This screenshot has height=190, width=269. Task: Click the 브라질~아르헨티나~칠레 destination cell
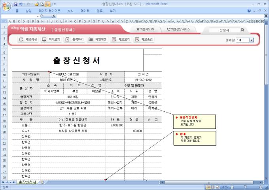73,102
